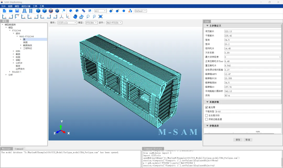The image size is (283, 168).
Task: Click the ruler measure tool icon
Action: point(84,11)
